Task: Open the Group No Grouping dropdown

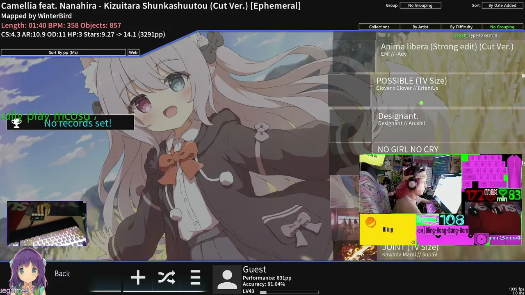Action: pyautogui.click(x=420, y=5)
